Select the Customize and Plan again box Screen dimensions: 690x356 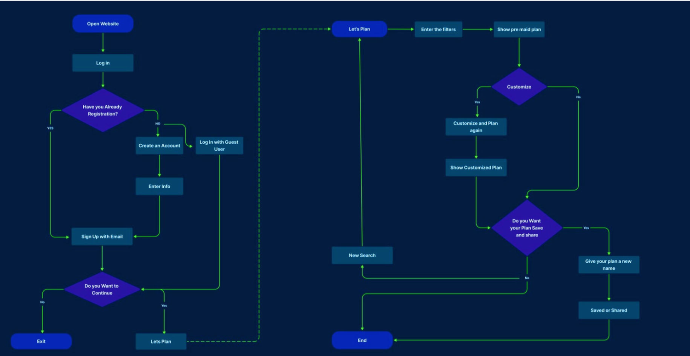476,127
